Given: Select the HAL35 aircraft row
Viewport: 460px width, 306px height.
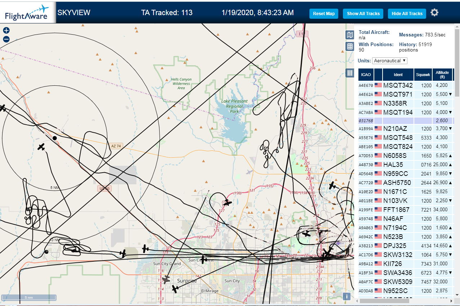Looking at the screenshot, I should tap(406, 165).
